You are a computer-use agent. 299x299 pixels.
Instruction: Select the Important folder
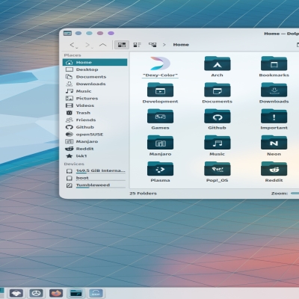(274, 119)
